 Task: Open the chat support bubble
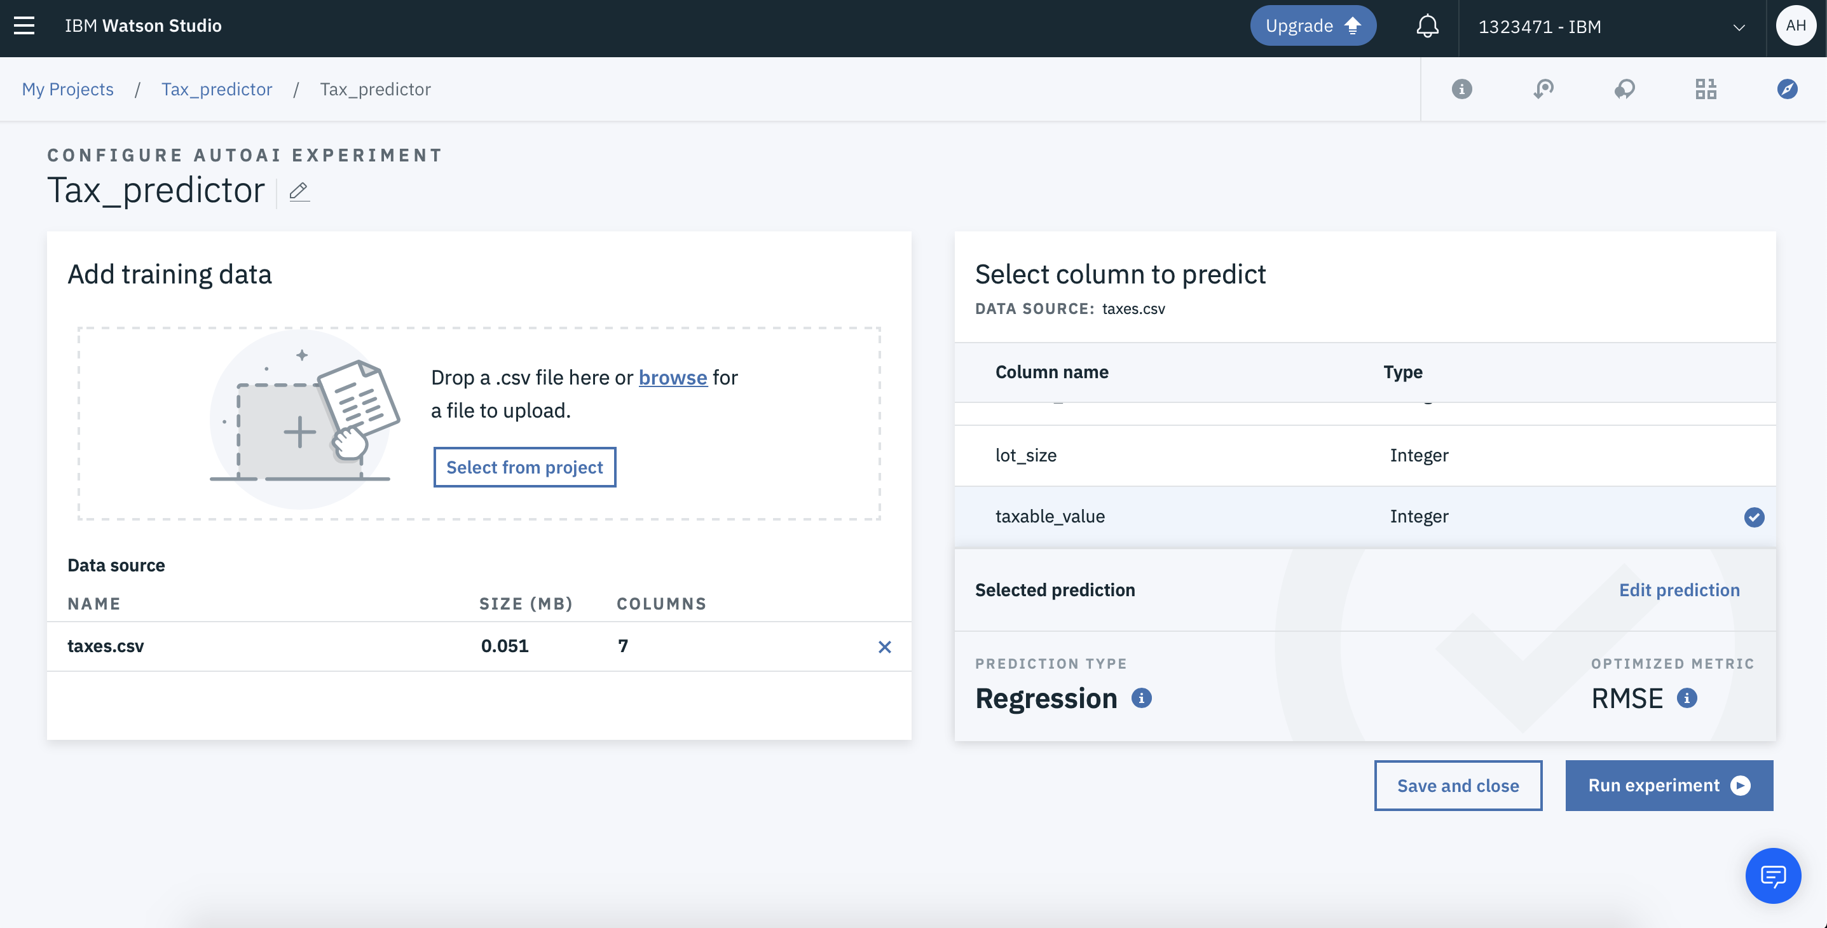click(1773, 875)
